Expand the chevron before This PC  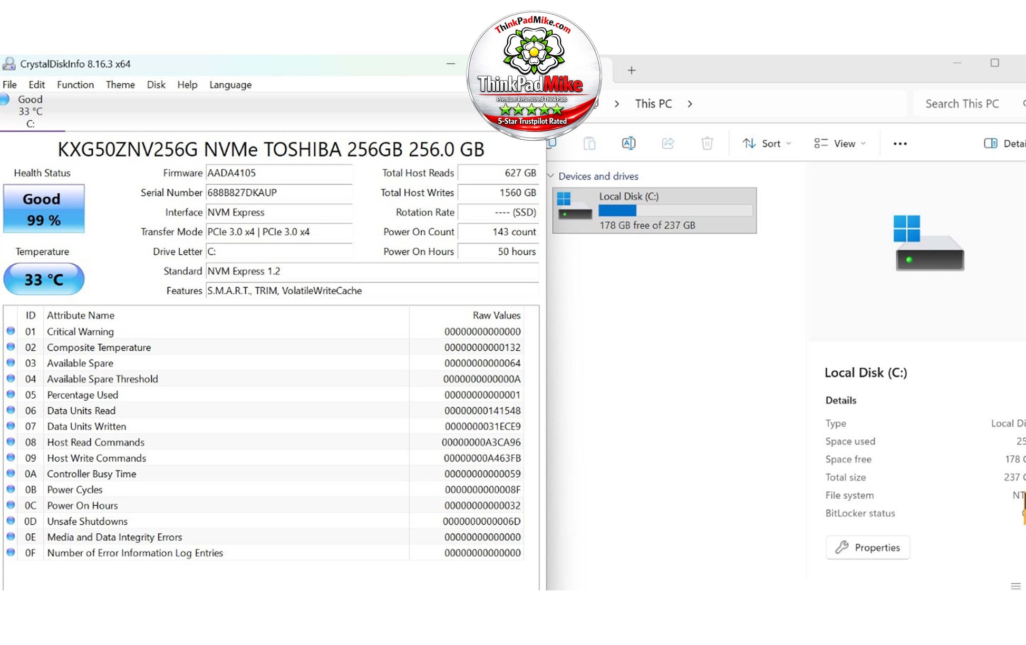(617, 104)
